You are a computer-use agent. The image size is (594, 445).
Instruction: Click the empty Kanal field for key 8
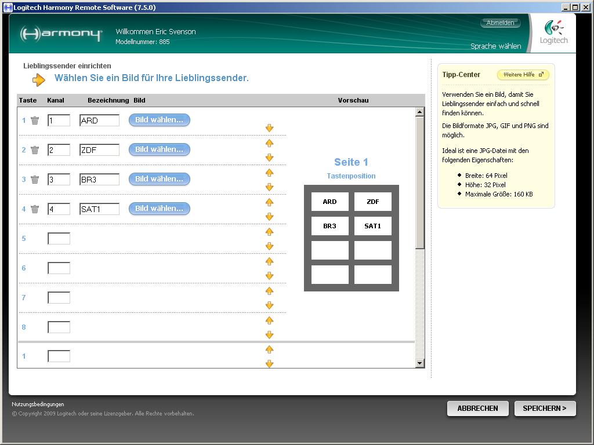coord(59,327)
